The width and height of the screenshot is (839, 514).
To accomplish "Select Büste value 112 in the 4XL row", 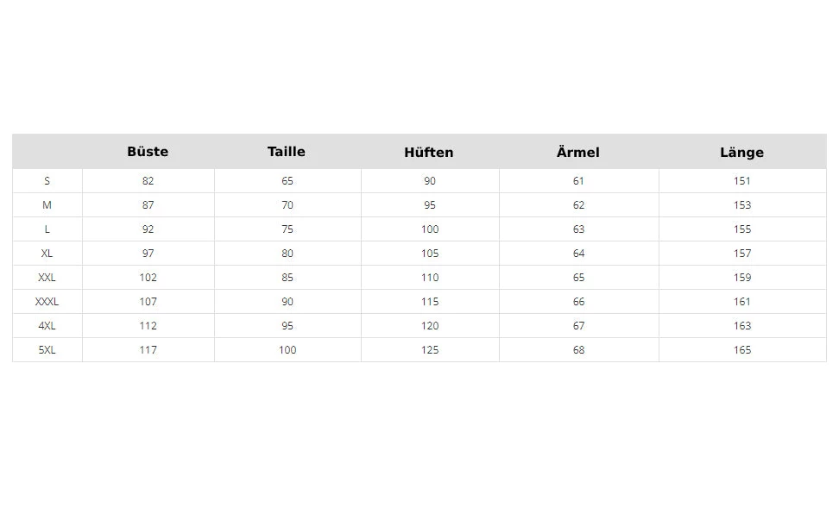I will click(148, 326).
